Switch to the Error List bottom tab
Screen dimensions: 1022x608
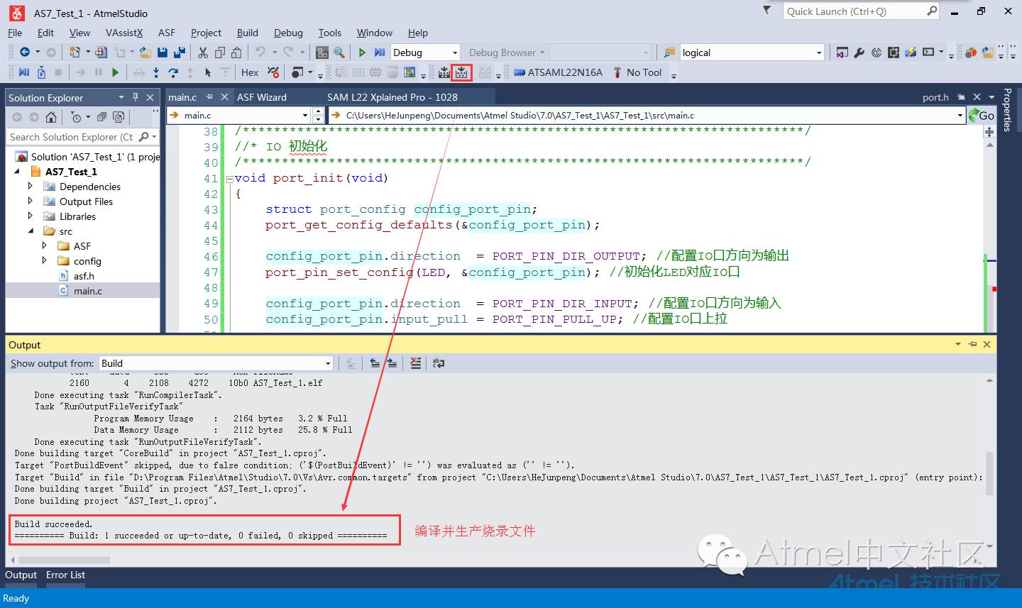point(65,575)
